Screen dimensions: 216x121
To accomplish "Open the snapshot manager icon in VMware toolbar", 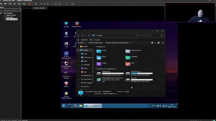I will pyautogui.click(x=48, y=4).
